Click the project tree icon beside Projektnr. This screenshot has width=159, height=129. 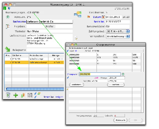[8, 27]
